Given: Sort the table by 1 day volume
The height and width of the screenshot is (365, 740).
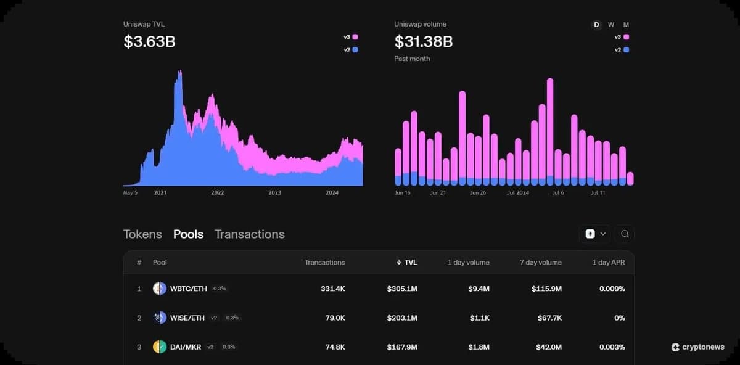Looking at the screenshot, I should pyautogui.click(x=468, y=262).
